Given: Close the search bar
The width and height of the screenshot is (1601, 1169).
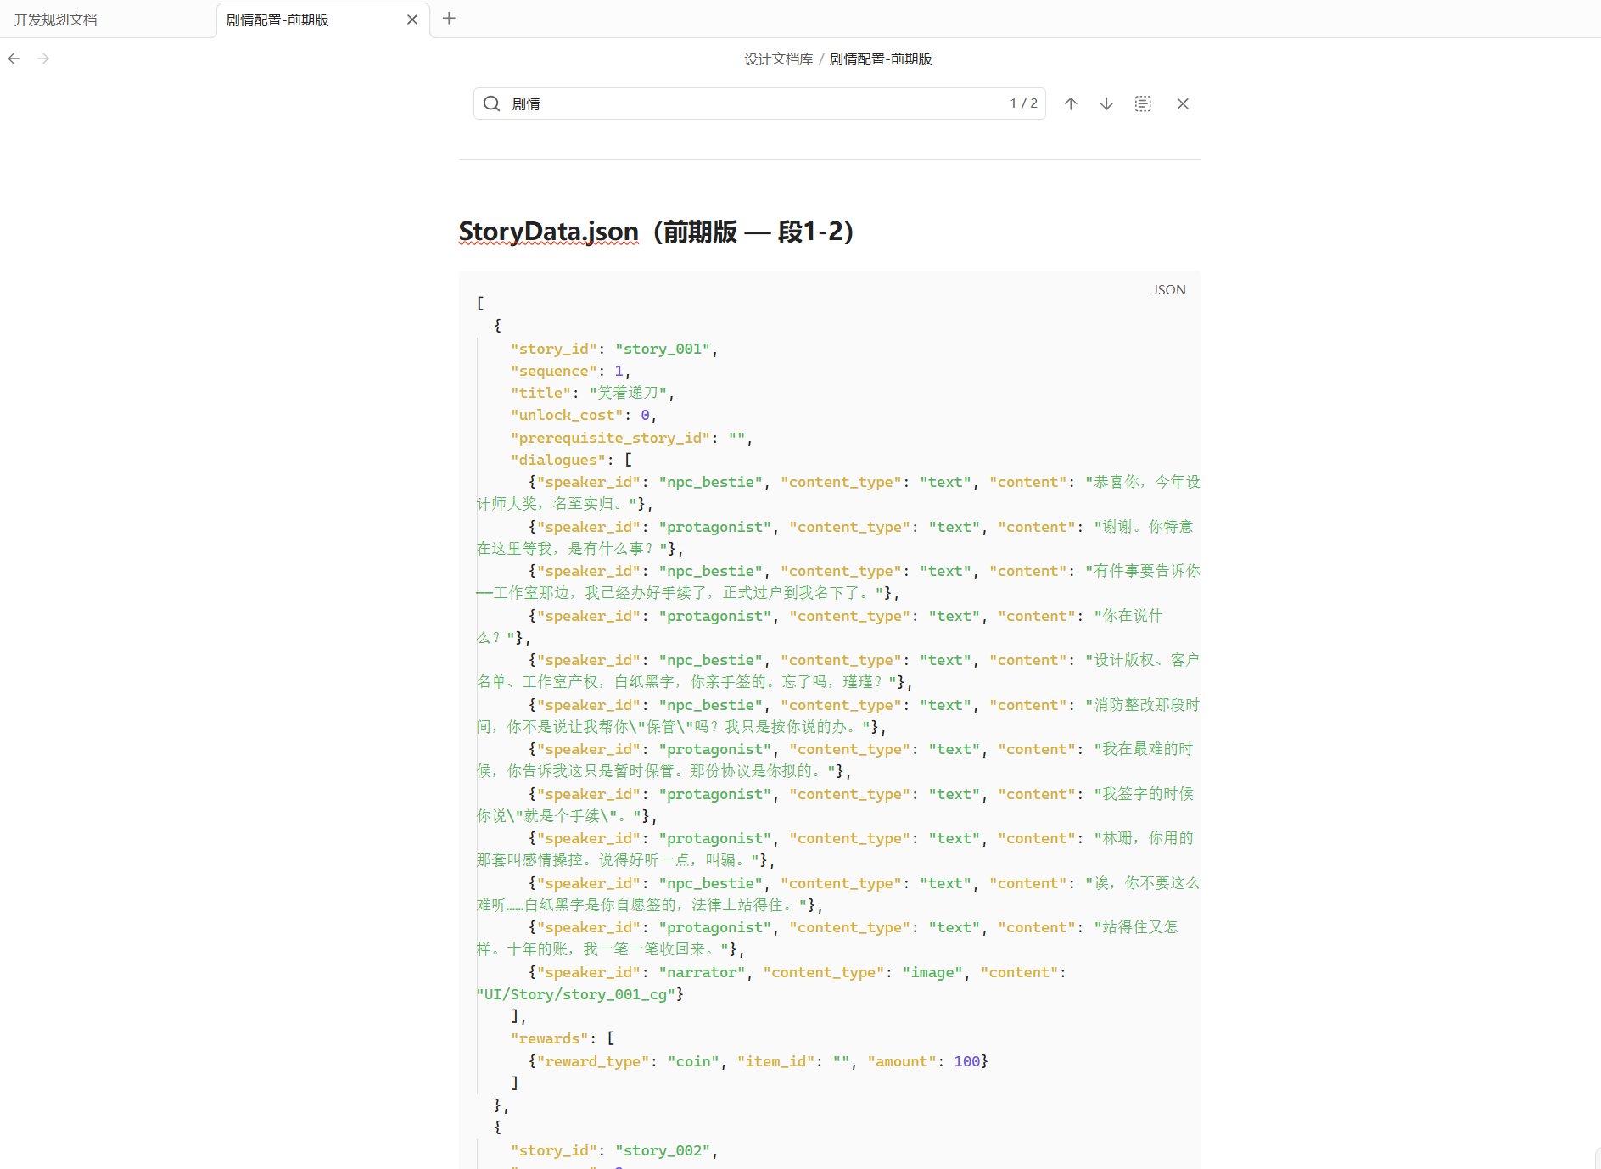Looking at the screenshot, I should (1183, 103).
